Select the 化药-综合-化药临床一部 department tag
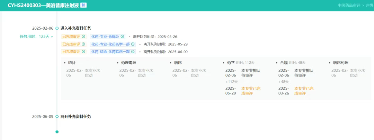The width and height of the screenshot is (374, 140). pyautogui.click(x=110, y=52)
